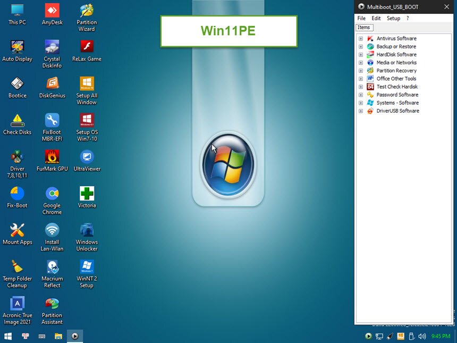This screenshot has height=343, width=457.
Task: Expand the Password Software node
Action: tap(361, 95)
